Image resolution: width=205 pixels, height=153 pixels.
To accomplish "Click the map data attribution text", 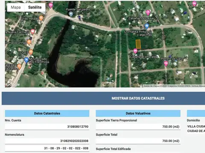I will click(x=174, y=86).
